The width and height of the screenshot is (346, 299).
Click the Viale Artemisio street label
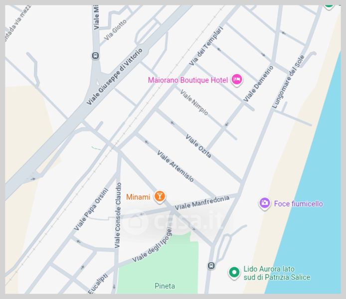(x=175, y=166)
